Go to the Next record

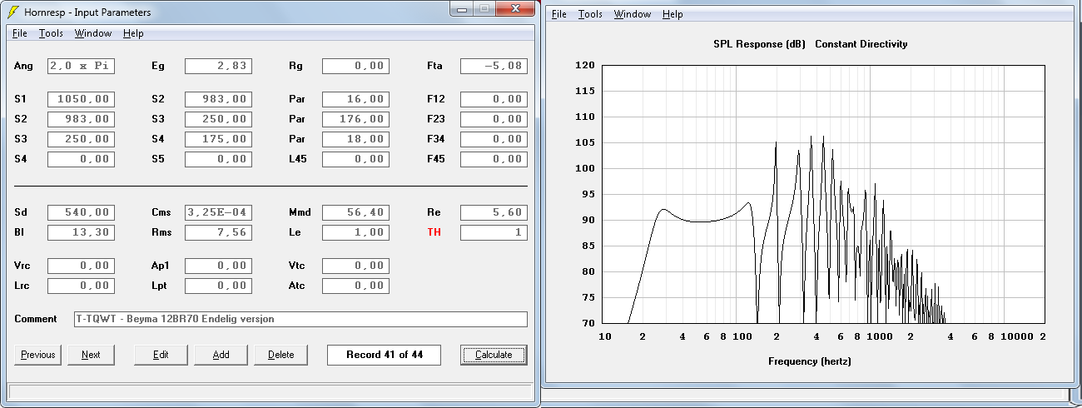click(x=92, y=355)
